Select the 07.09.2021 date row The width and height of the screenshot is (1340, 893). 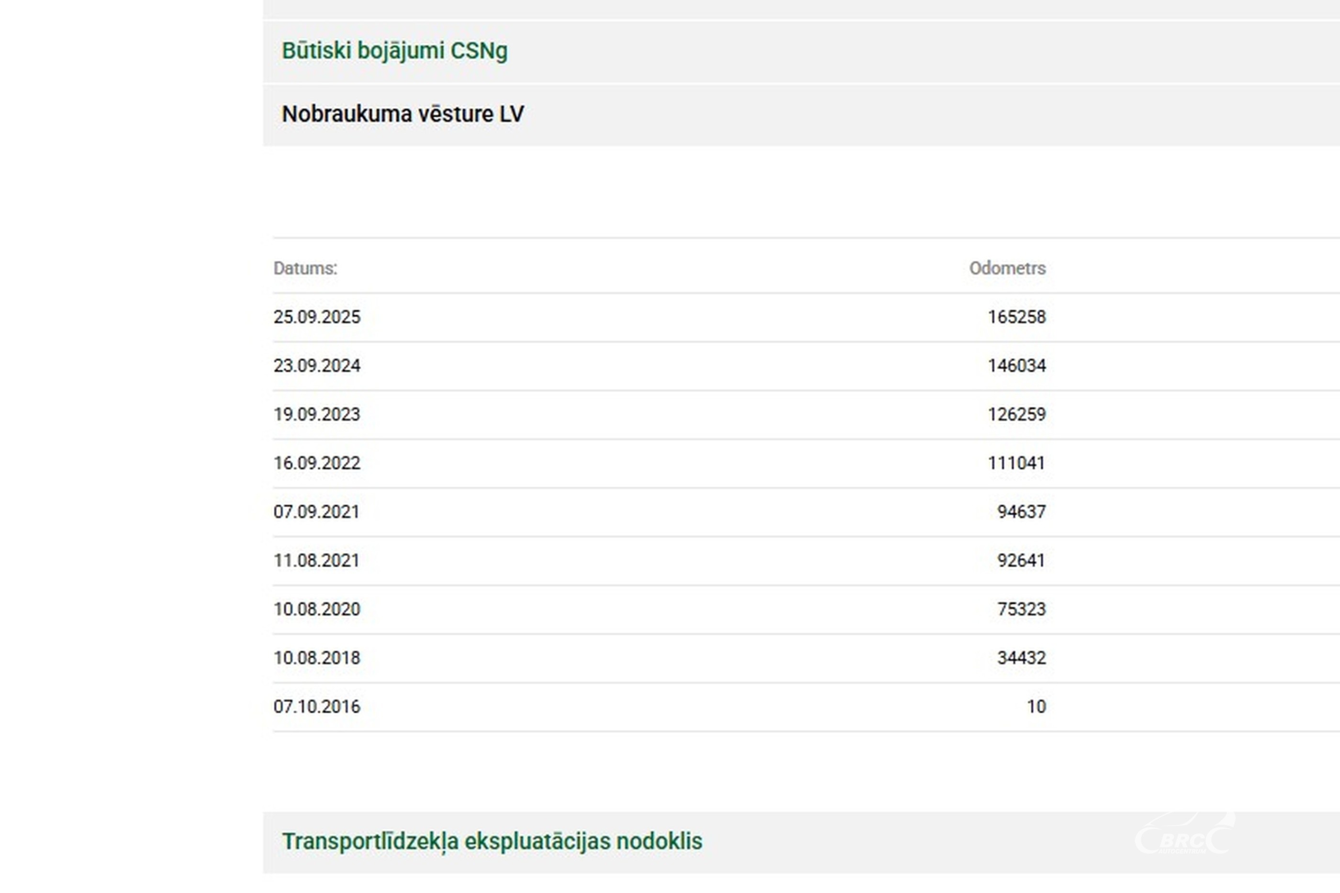point(317,512)
